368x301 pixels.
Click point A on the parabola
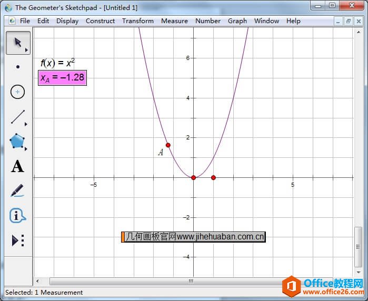(168, 145)
